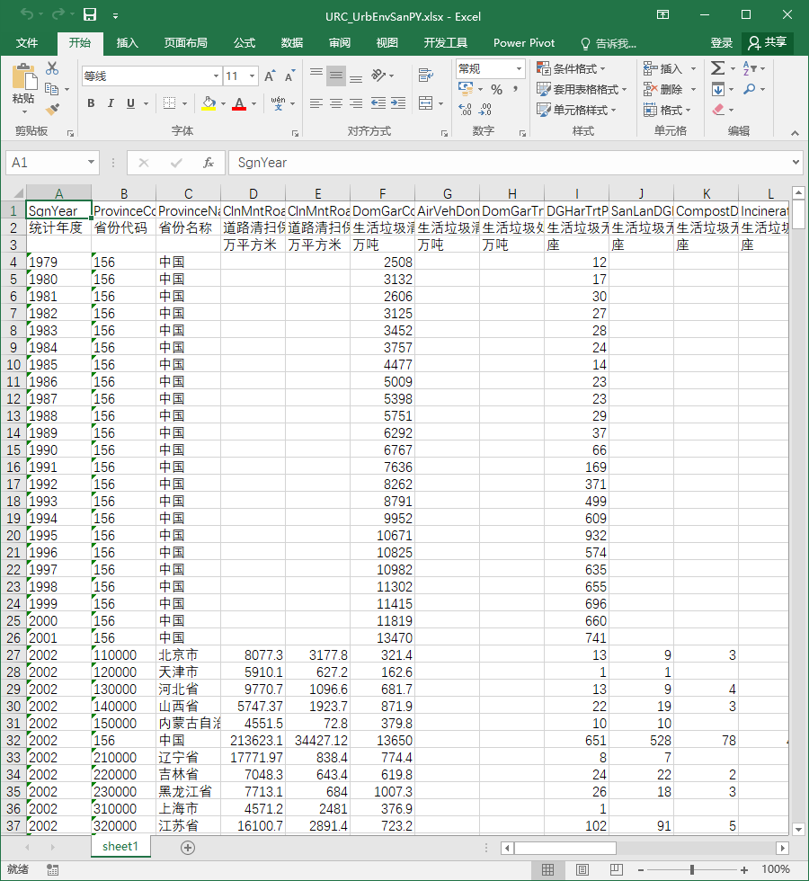This screenshot has height=881, width=809.
Task: Apply the yellow fill color bucket
Action: tap(209, 103)
